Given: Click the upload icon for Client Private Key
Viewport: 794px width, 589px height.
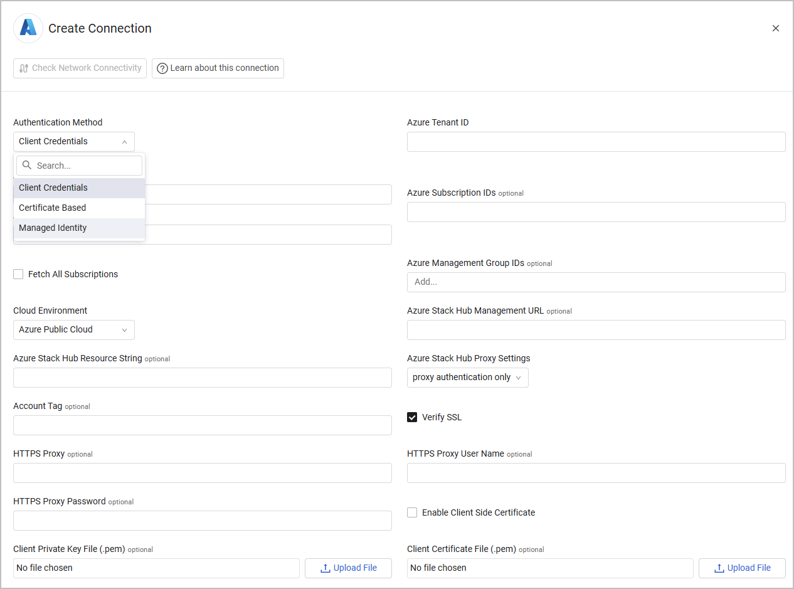Looking at the screenshot, I should click(325, 568).
